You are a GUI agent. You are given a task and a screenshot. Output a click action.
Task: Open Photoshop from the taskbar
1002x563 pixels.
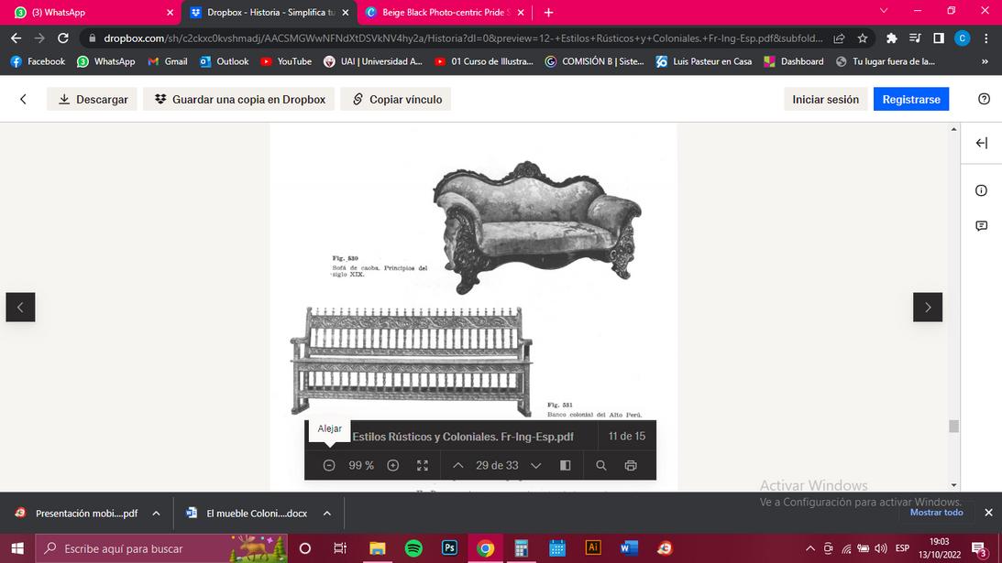pyautogui.click(x=449, y=548)
